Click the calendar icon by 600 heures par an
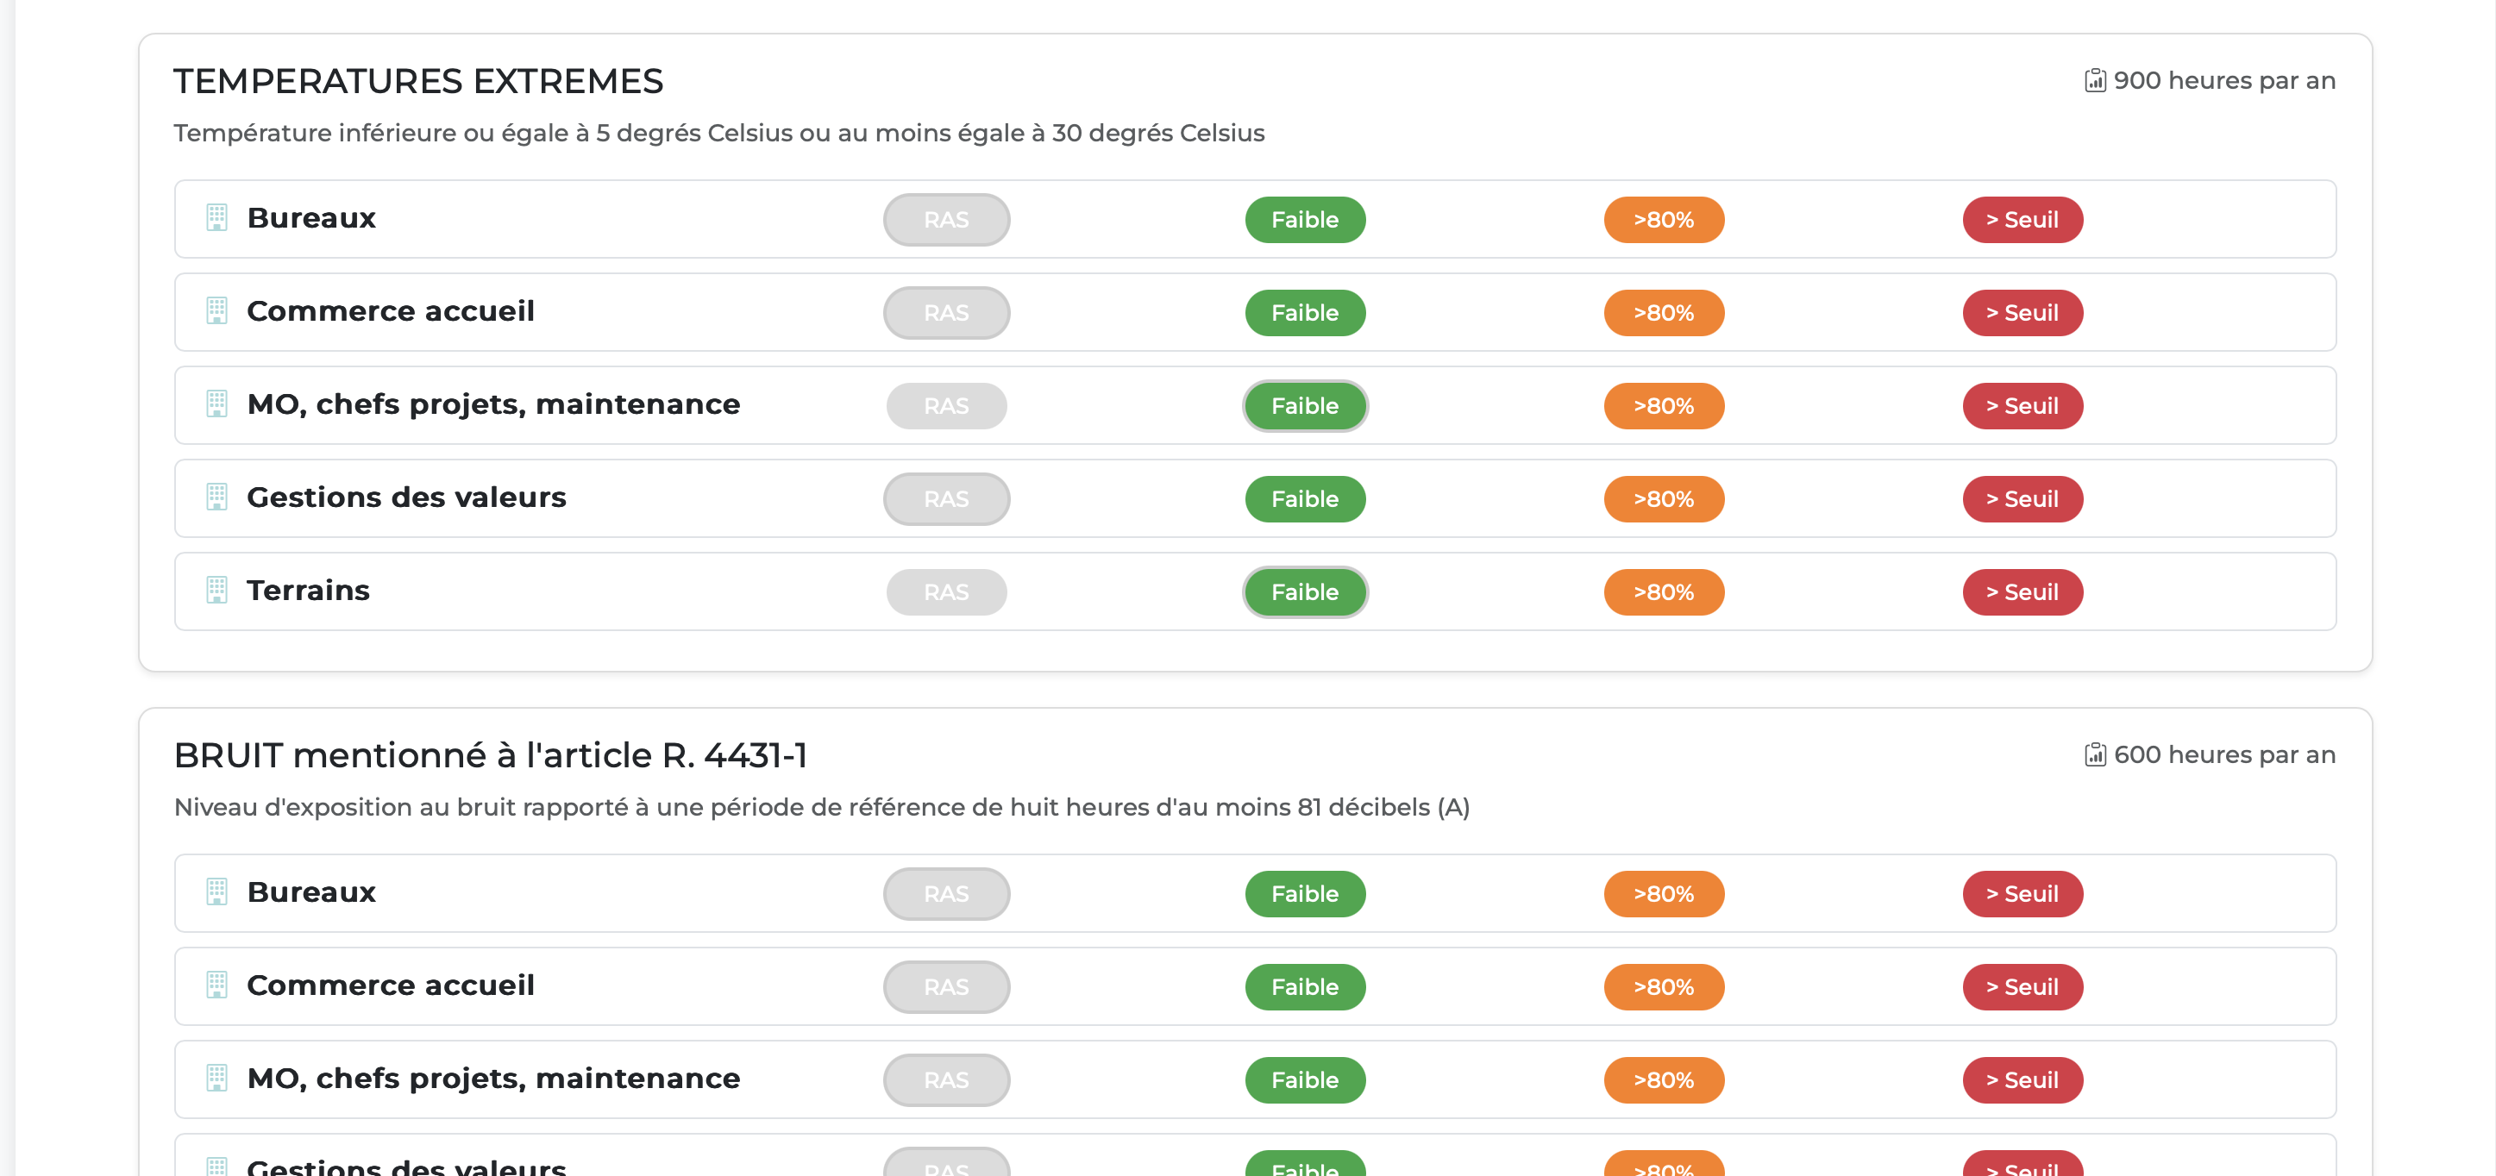Image resolution: width=2496 pixels, height=1176 pixels. coord(2095,754)
